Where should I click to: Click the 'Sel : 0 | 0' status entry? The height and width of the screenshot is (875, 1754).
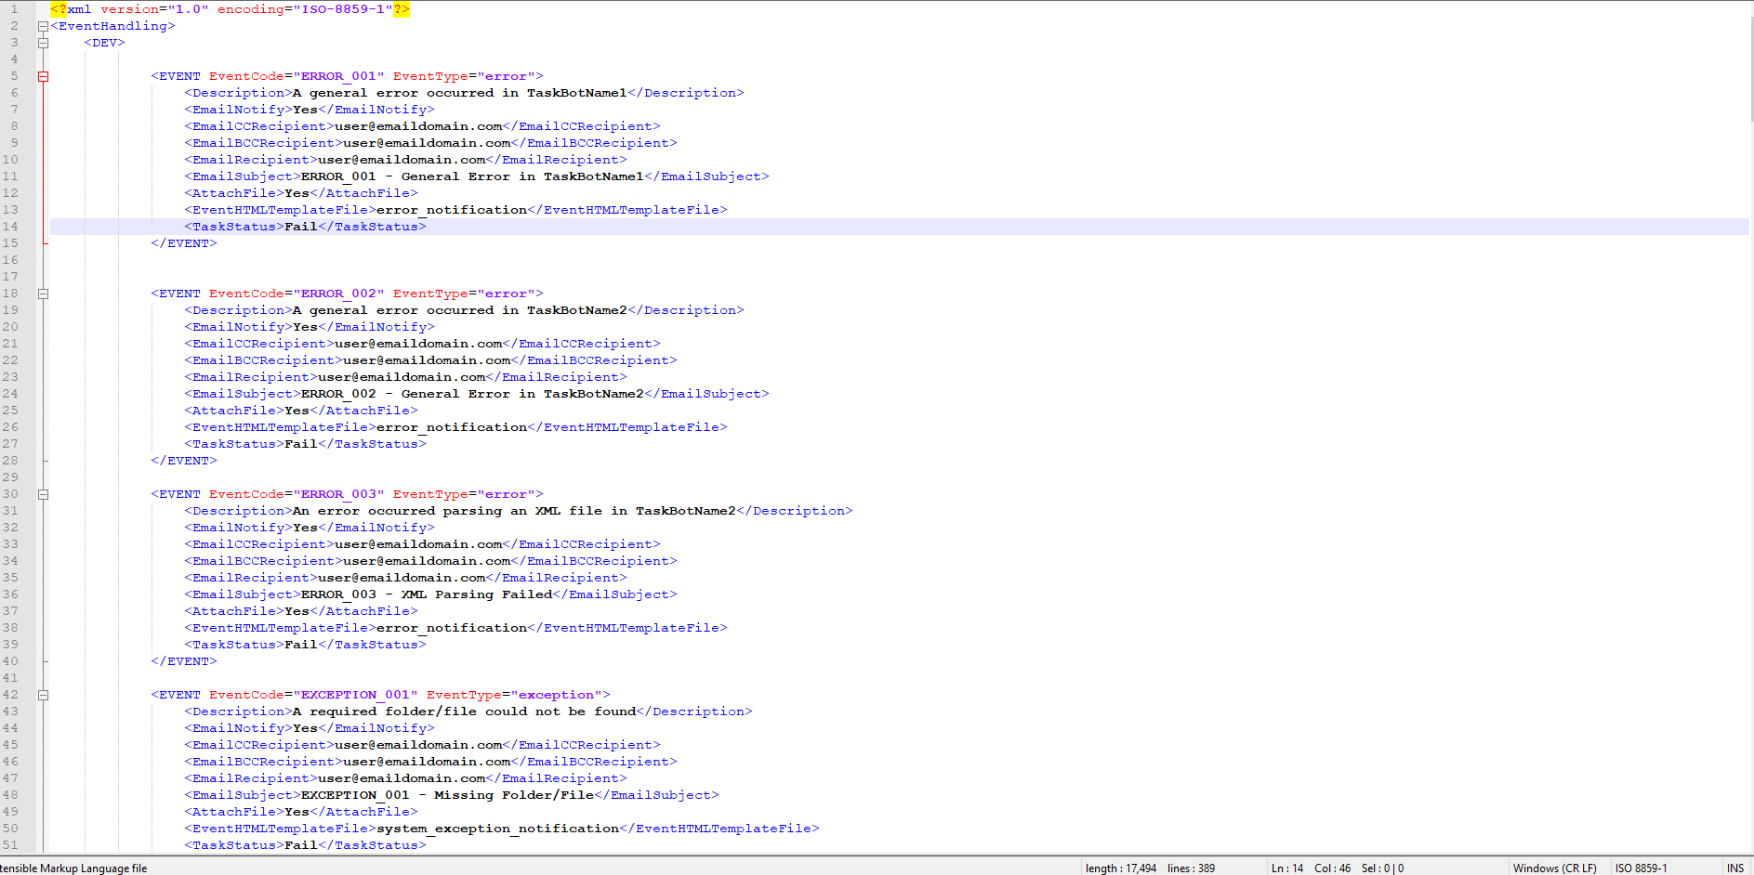coord(1382,868)
